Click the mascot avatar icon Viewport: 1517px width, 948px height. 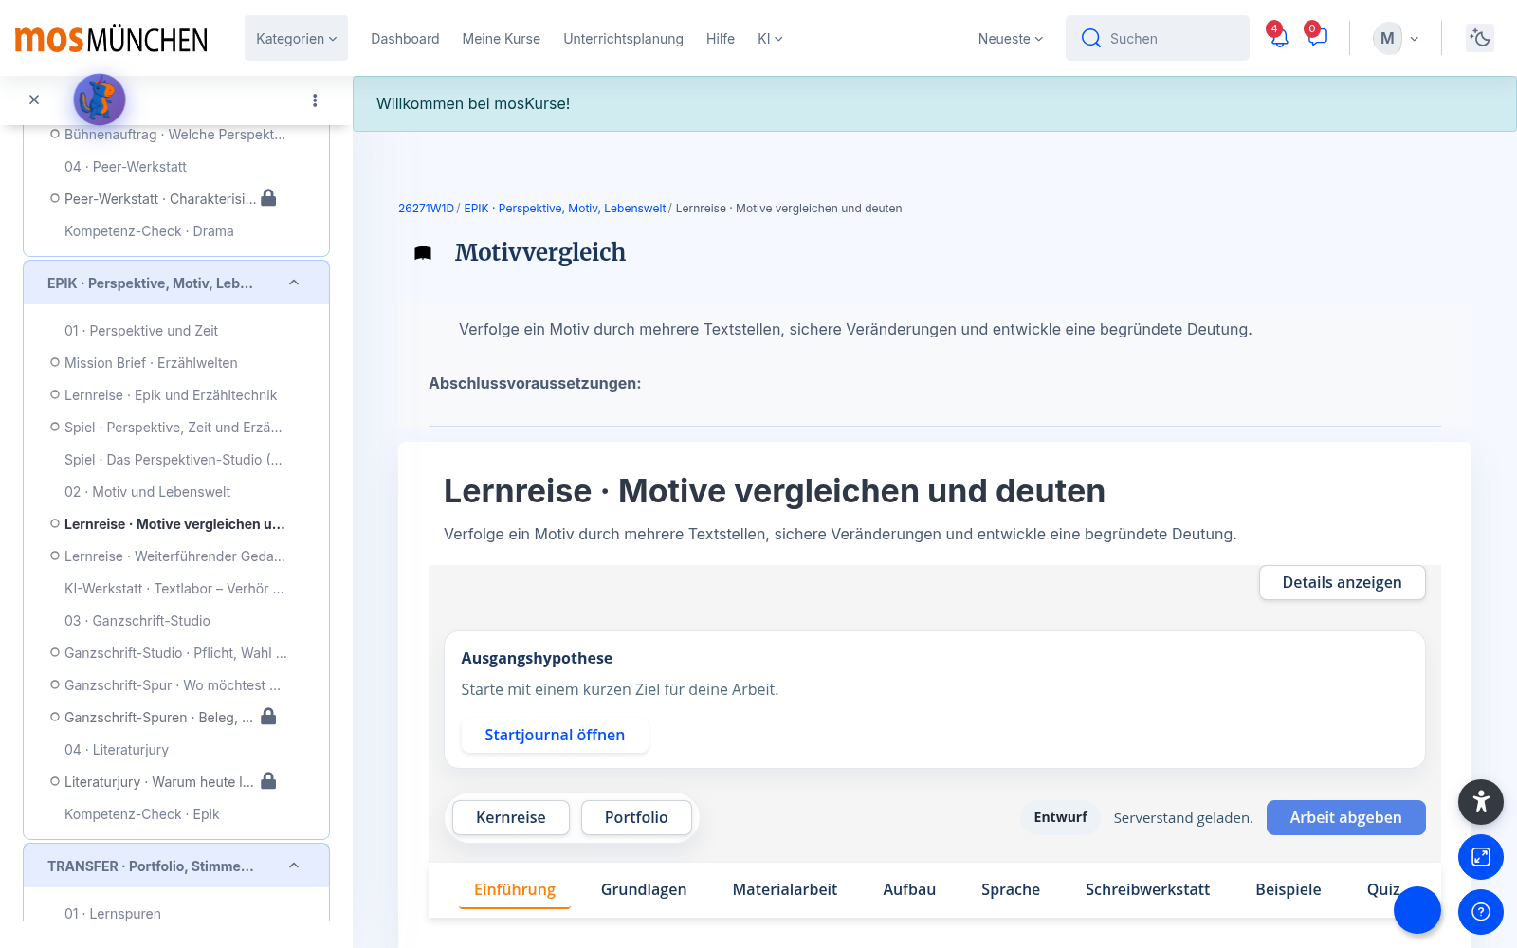(x=100, y=100)
